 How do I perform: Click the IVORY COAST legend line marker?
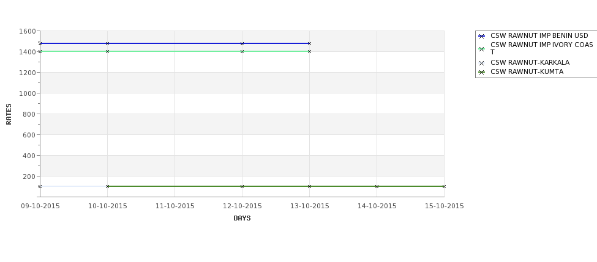(x=481, y=49)
